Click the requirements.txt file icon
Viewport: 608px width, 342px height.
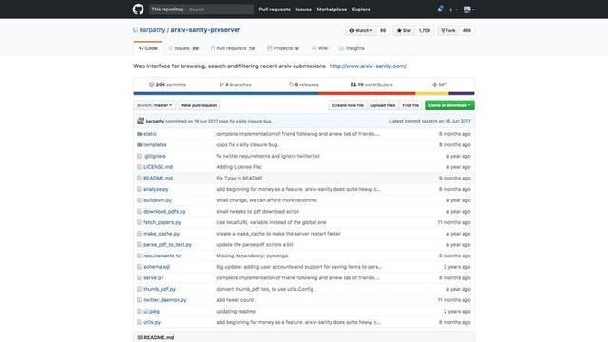[x=140, y=256]
